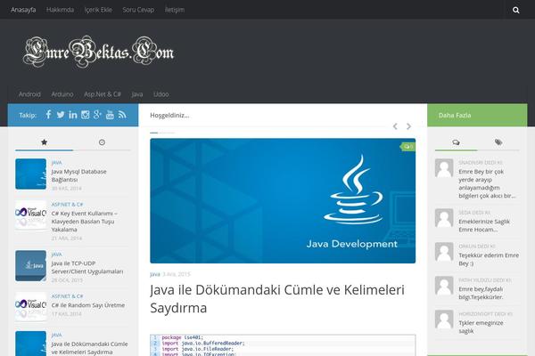
Task: Open the Android category
Action: click(x=29, y=94)
